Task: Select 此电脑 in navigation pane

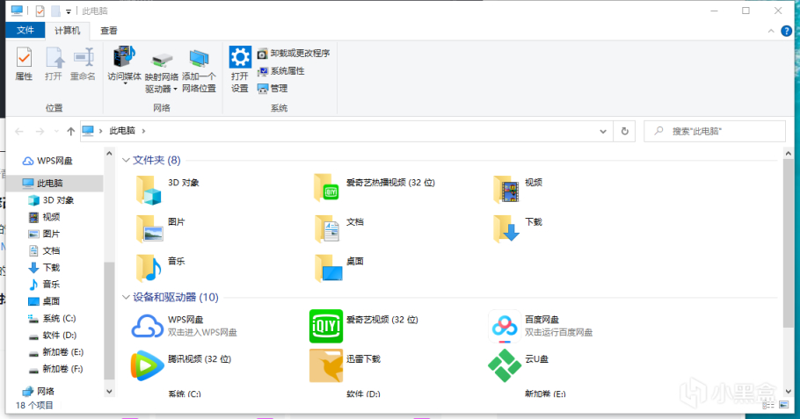Action: [55, 183]
